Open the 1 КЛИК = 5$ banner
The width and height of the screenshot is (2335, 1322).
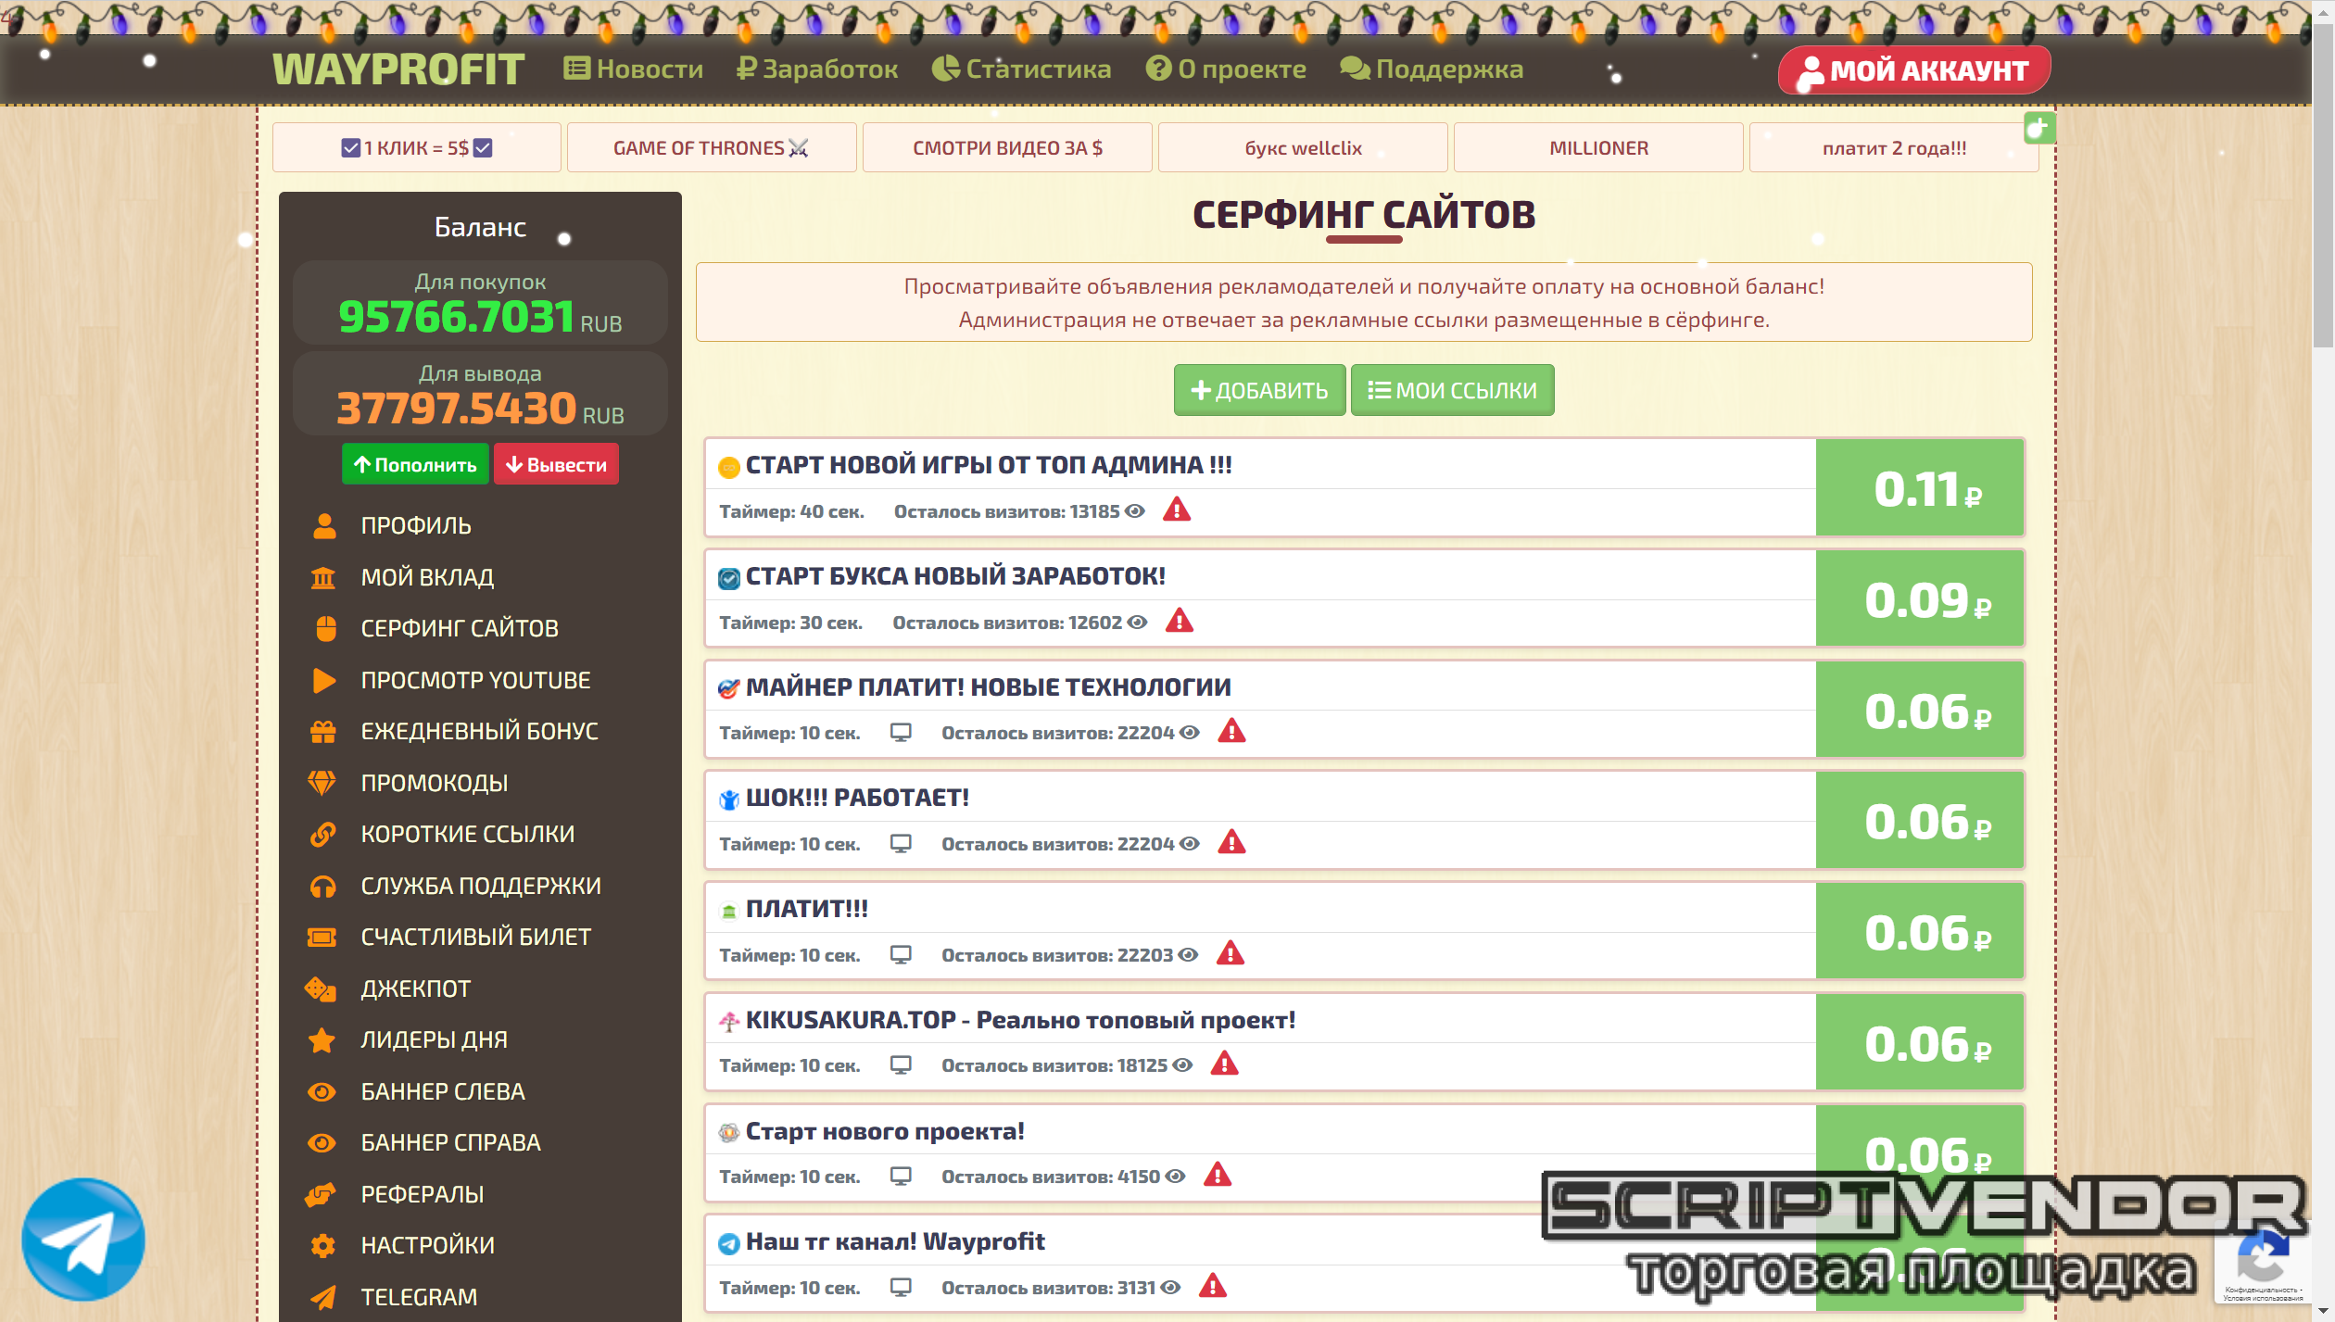(x=417, y=148)
